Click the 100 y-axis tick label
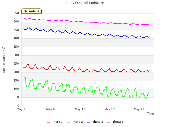This screenshot has height=127, width=170. [x=16, y=89]
